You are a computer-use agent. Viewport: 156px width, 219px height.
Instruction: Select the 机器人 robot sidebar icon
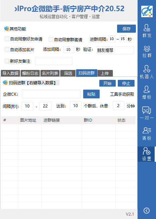(147, 72)
